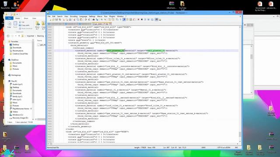Screen dimensions: 280x157
Task: Toggle Synchronize Vertical Scrolling button
Action: tap(109, 20)
